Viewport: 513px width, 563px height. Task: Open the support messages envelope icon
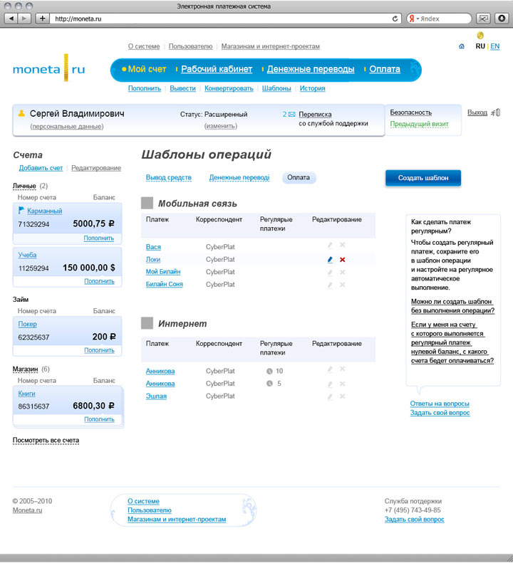point(291,114)
